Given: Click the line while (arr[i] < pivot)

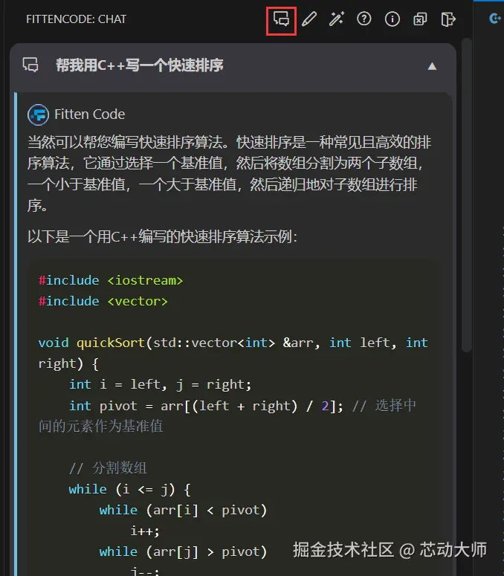Looking at the screenshot, I should pos(183,510).
